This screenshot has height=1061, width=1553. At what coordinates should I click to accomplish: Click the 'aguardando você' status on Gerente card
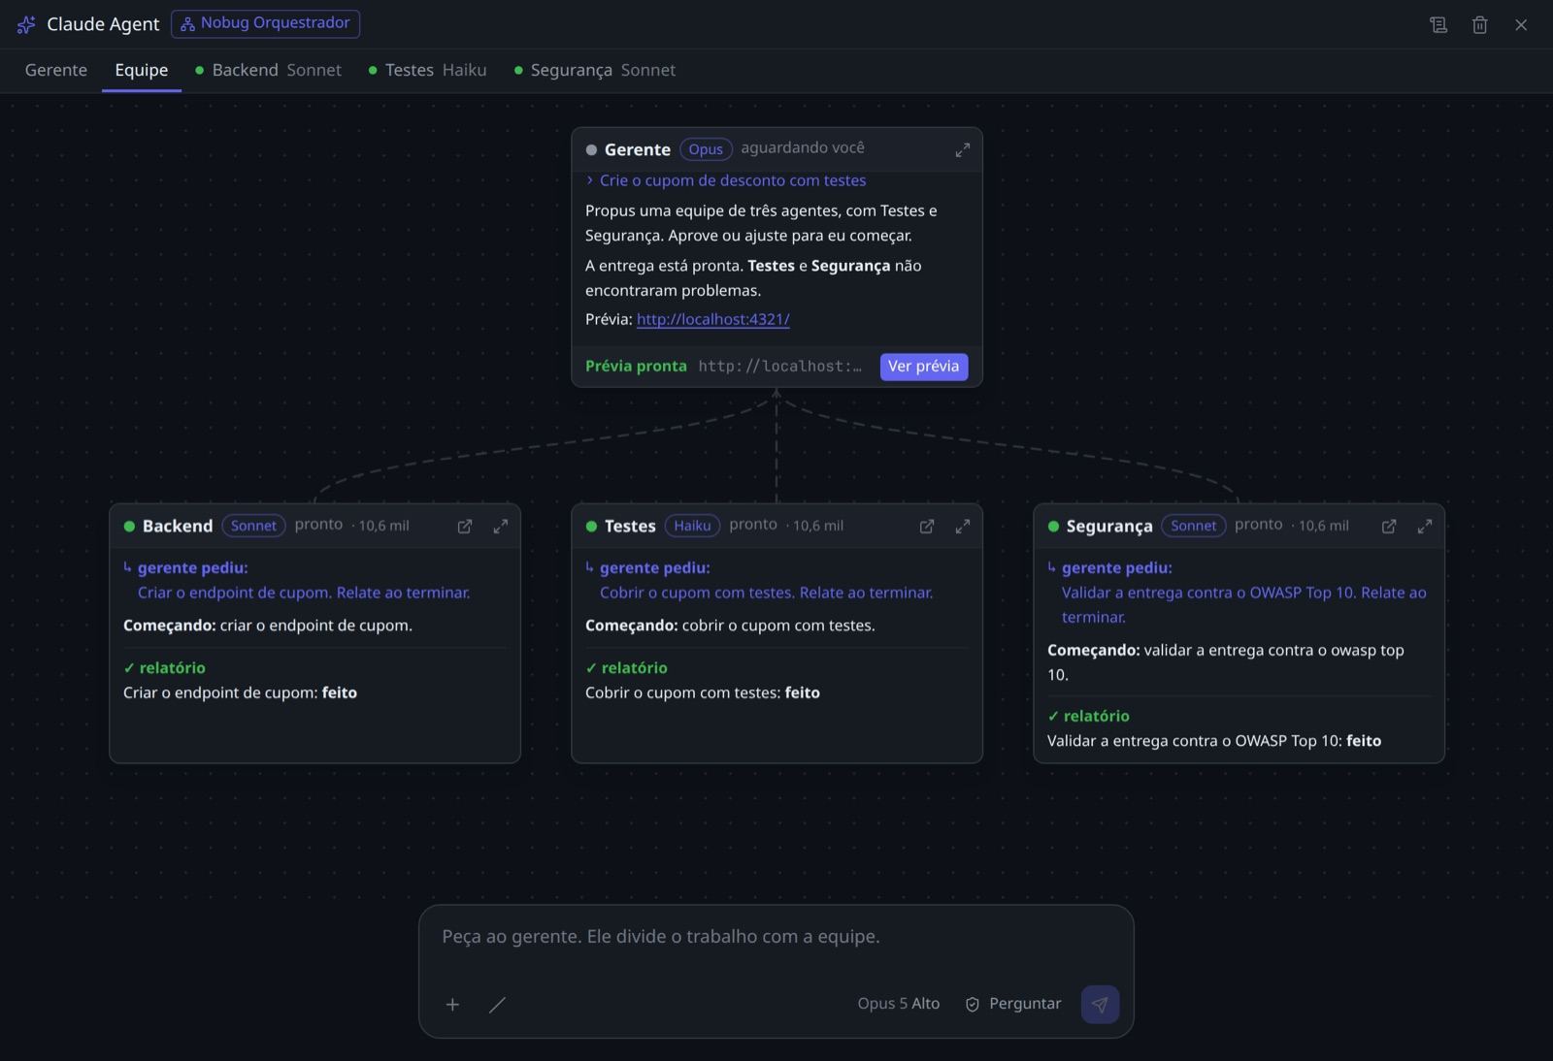click(803, 147)
